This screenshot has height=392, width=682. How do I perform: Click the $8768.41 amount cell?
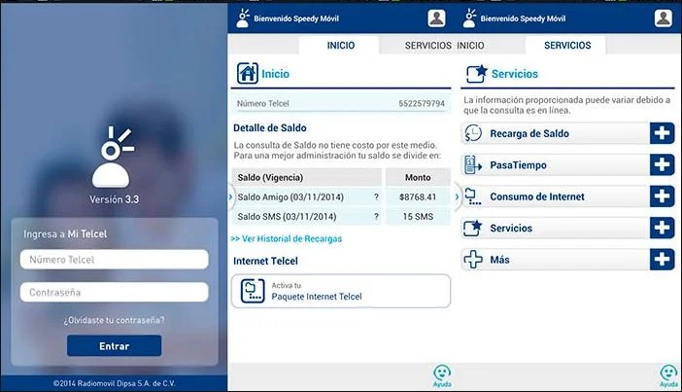(418, 196)
